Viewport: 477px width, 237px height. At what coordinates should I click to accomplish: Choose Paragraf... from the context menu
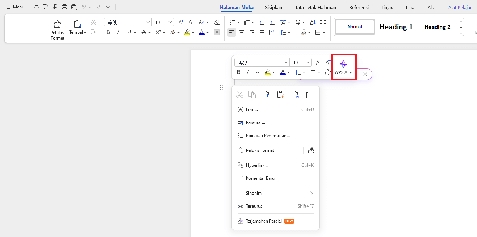[255, 122]
